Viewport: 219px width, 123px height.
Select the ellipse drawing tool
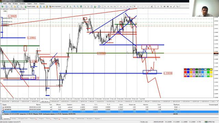pyautogui.click(x=168, y=6)
